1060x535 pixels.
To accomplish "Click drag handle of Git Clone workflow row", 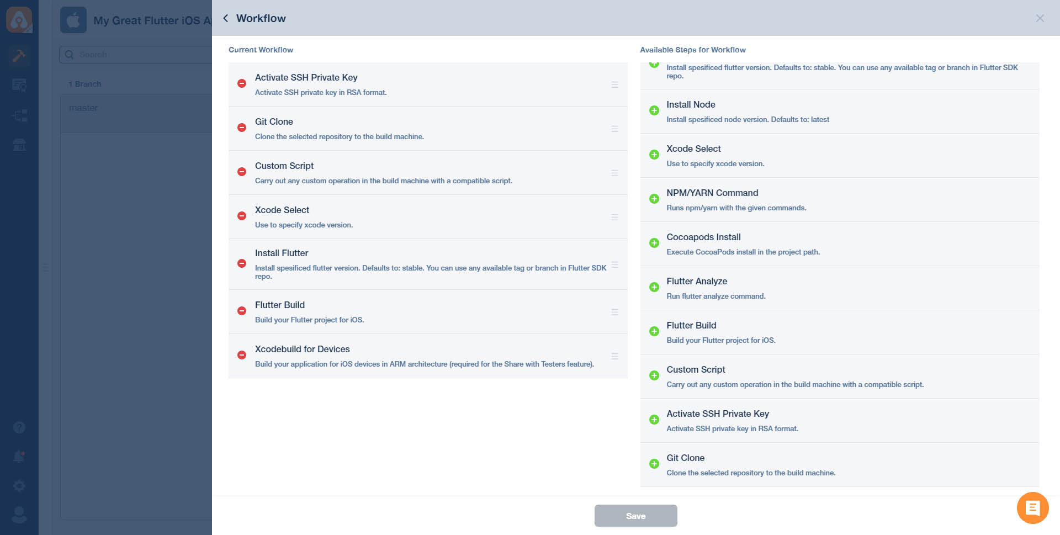I will pyautogui.click(x=614, y=129).
